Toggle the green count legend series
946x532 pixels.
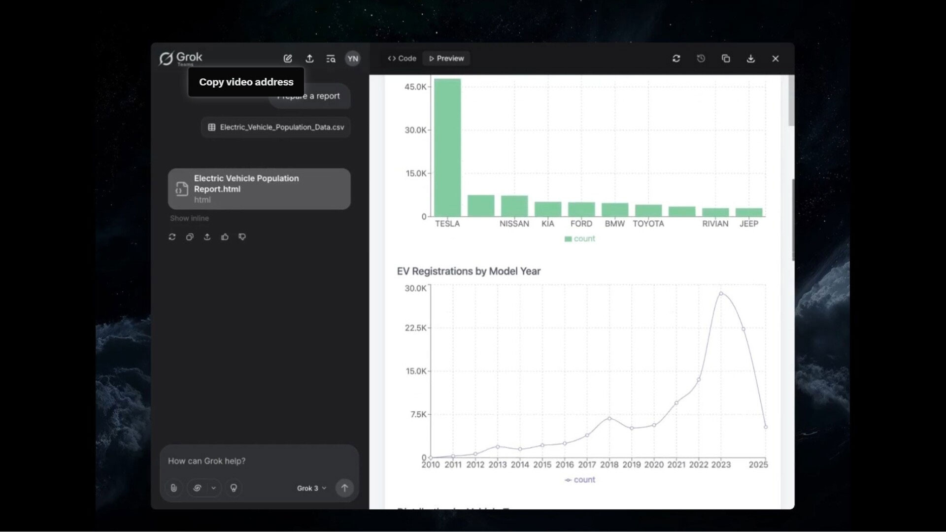[x=579, y=239]
